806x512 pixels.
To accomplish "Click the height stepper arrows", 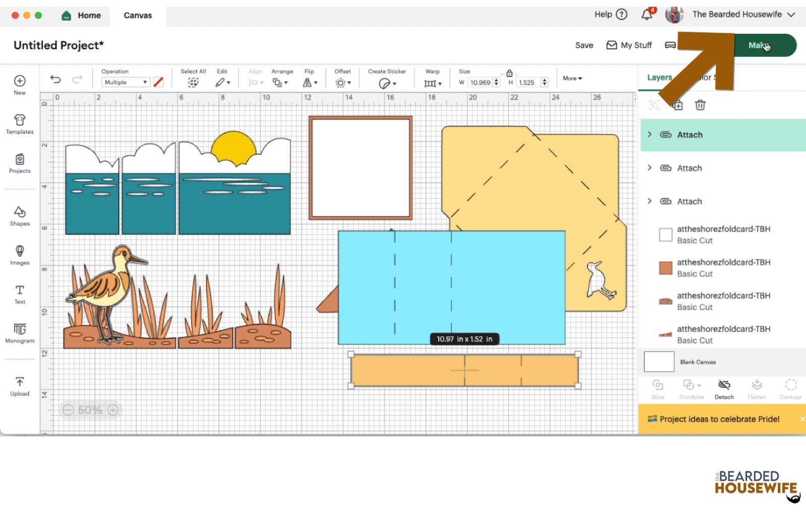I will click(545, 82).
